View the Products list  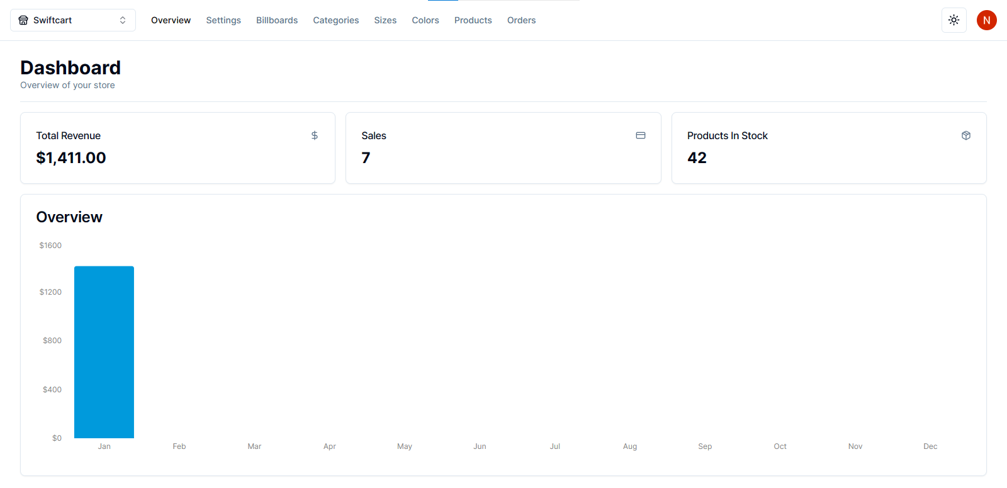point(473,20)
